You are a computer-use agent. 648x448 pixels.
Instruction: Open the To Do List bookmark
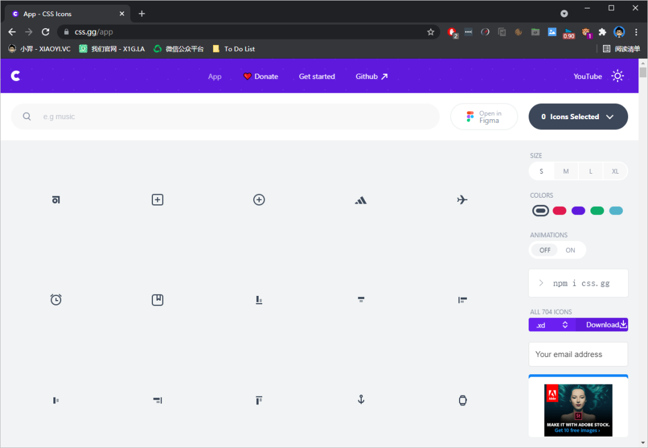(x=234, y=49)
